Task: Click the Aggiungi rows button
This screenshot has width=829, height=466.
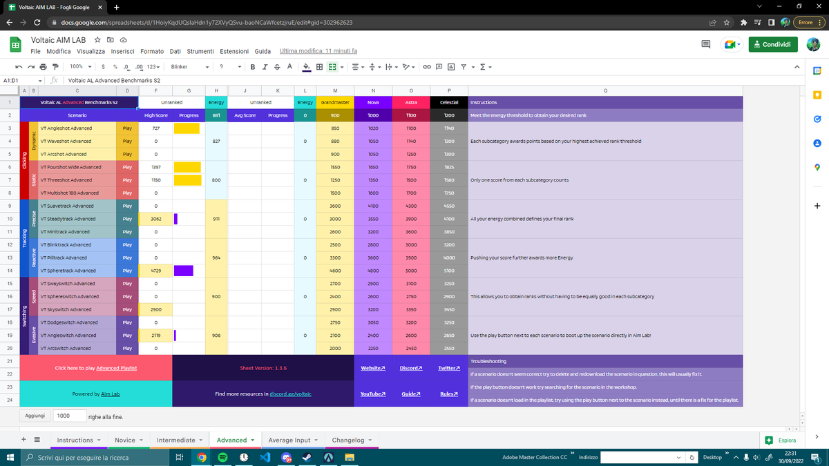Action: click(35, 416)
